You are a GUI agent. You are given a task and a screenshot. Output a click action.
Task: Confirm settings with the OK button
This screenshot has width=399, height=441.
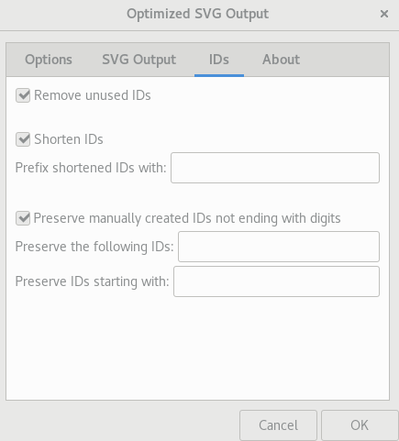point(360,425)
